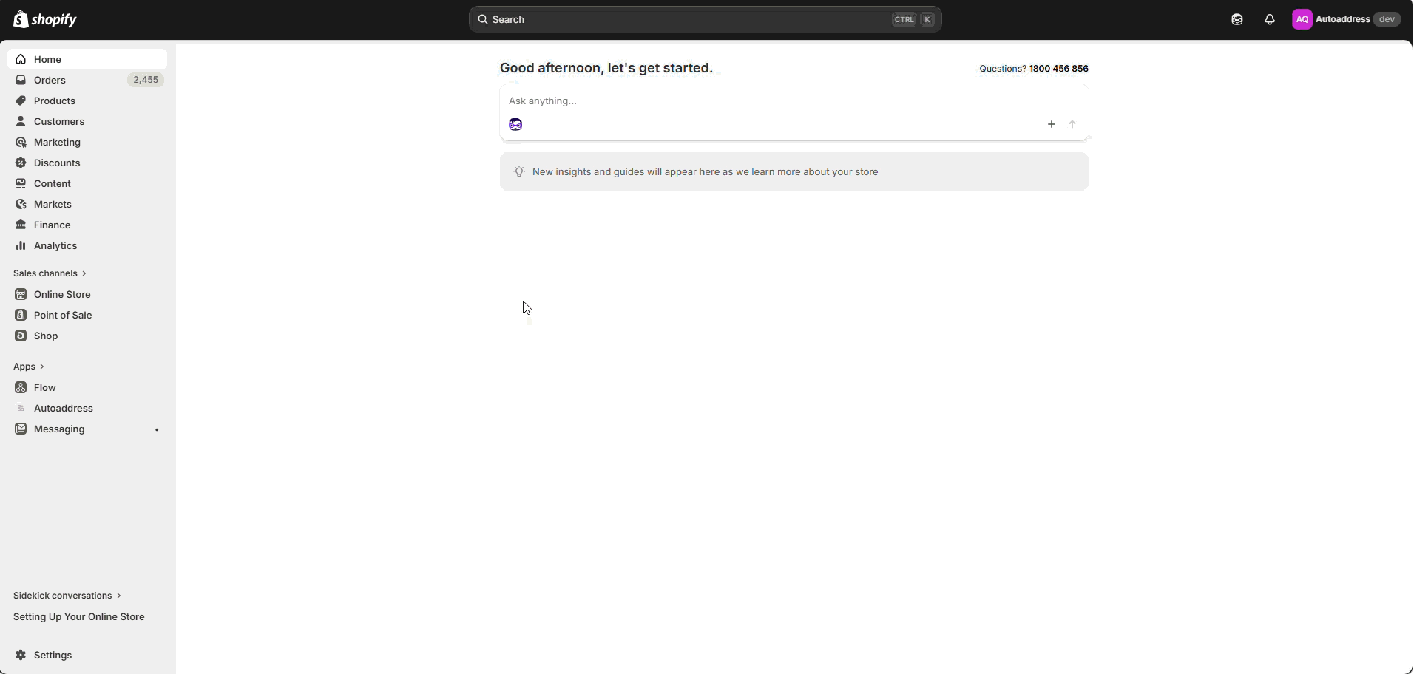The image size is (1414, 674).
Task: Open Orders in the sidebar
Action: click(x=50, y=80)
